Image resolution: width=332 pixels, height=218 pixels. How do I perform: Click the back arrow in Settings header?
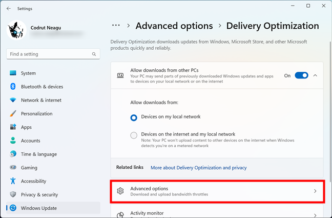coord(9,9)
